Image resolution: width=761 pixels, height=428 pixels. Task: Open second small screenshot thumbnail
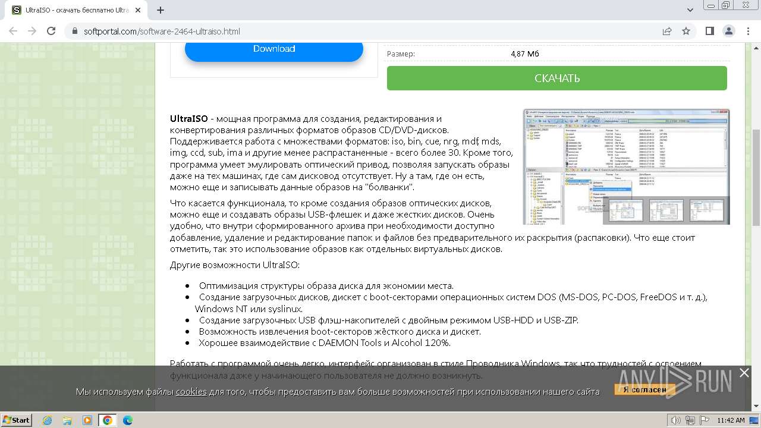[x=666, y=210]
